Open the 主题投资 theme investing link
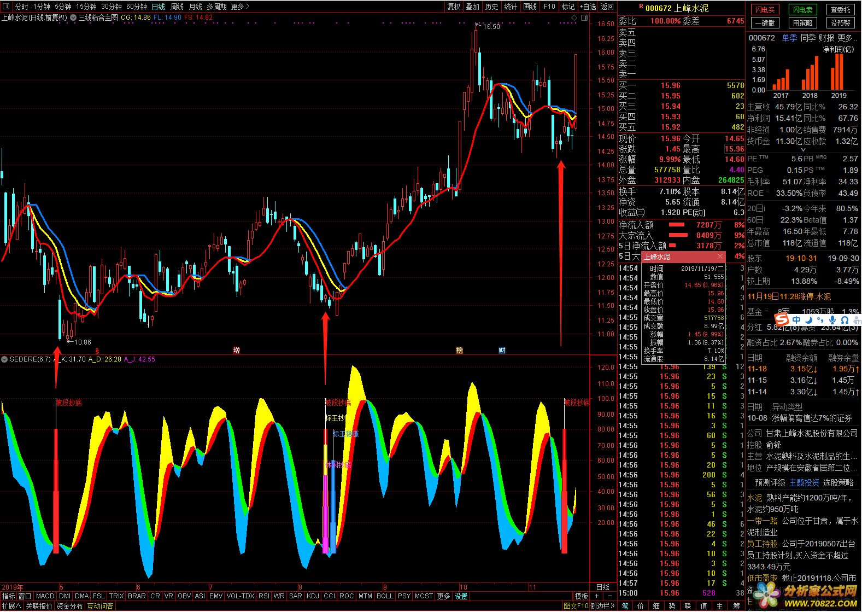This screenshot has width=862, height=612. click(x=805, y=482)
